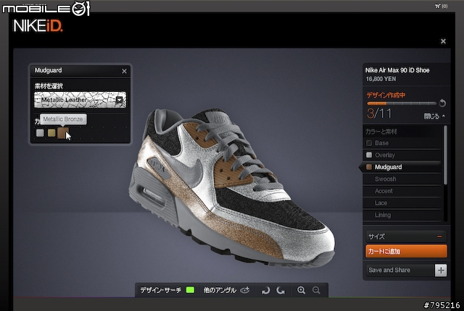Click the デザイン作成中 heading
This screenshot has width=464, height=311.
pyautogui.click(x=386, y=95)
